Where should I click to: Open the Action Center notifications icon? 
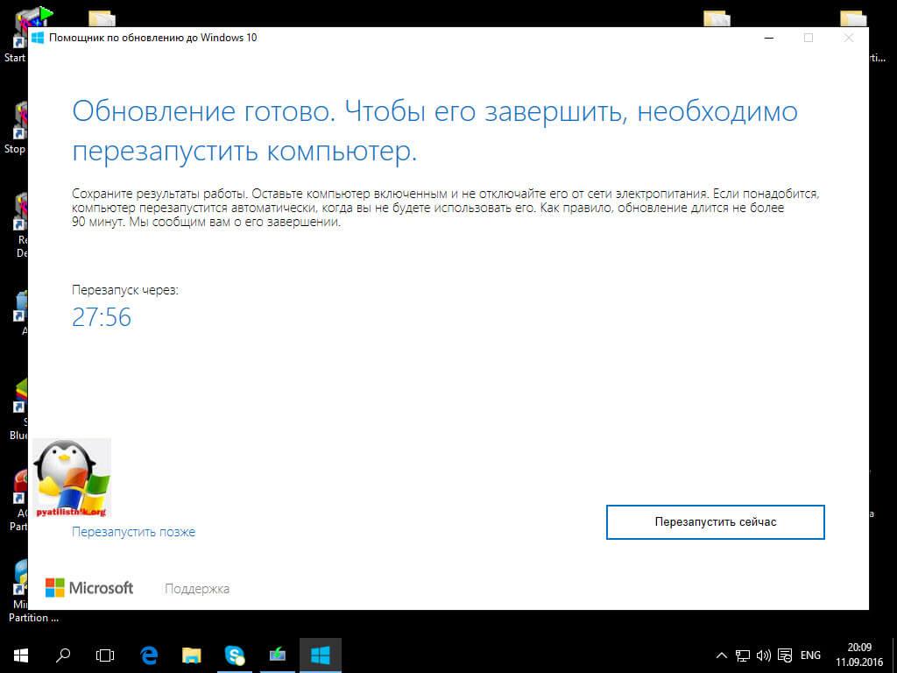pyautogui.click(x=786, y=655)
